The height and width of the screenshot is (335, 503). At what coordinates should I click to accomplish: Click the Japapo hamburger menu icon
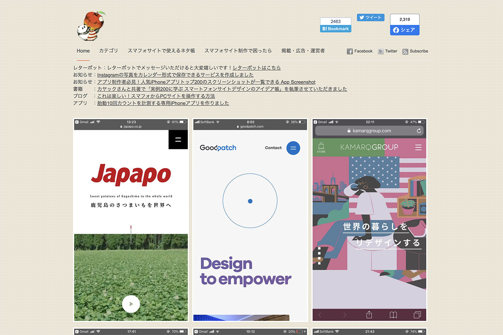pos(178,140)
